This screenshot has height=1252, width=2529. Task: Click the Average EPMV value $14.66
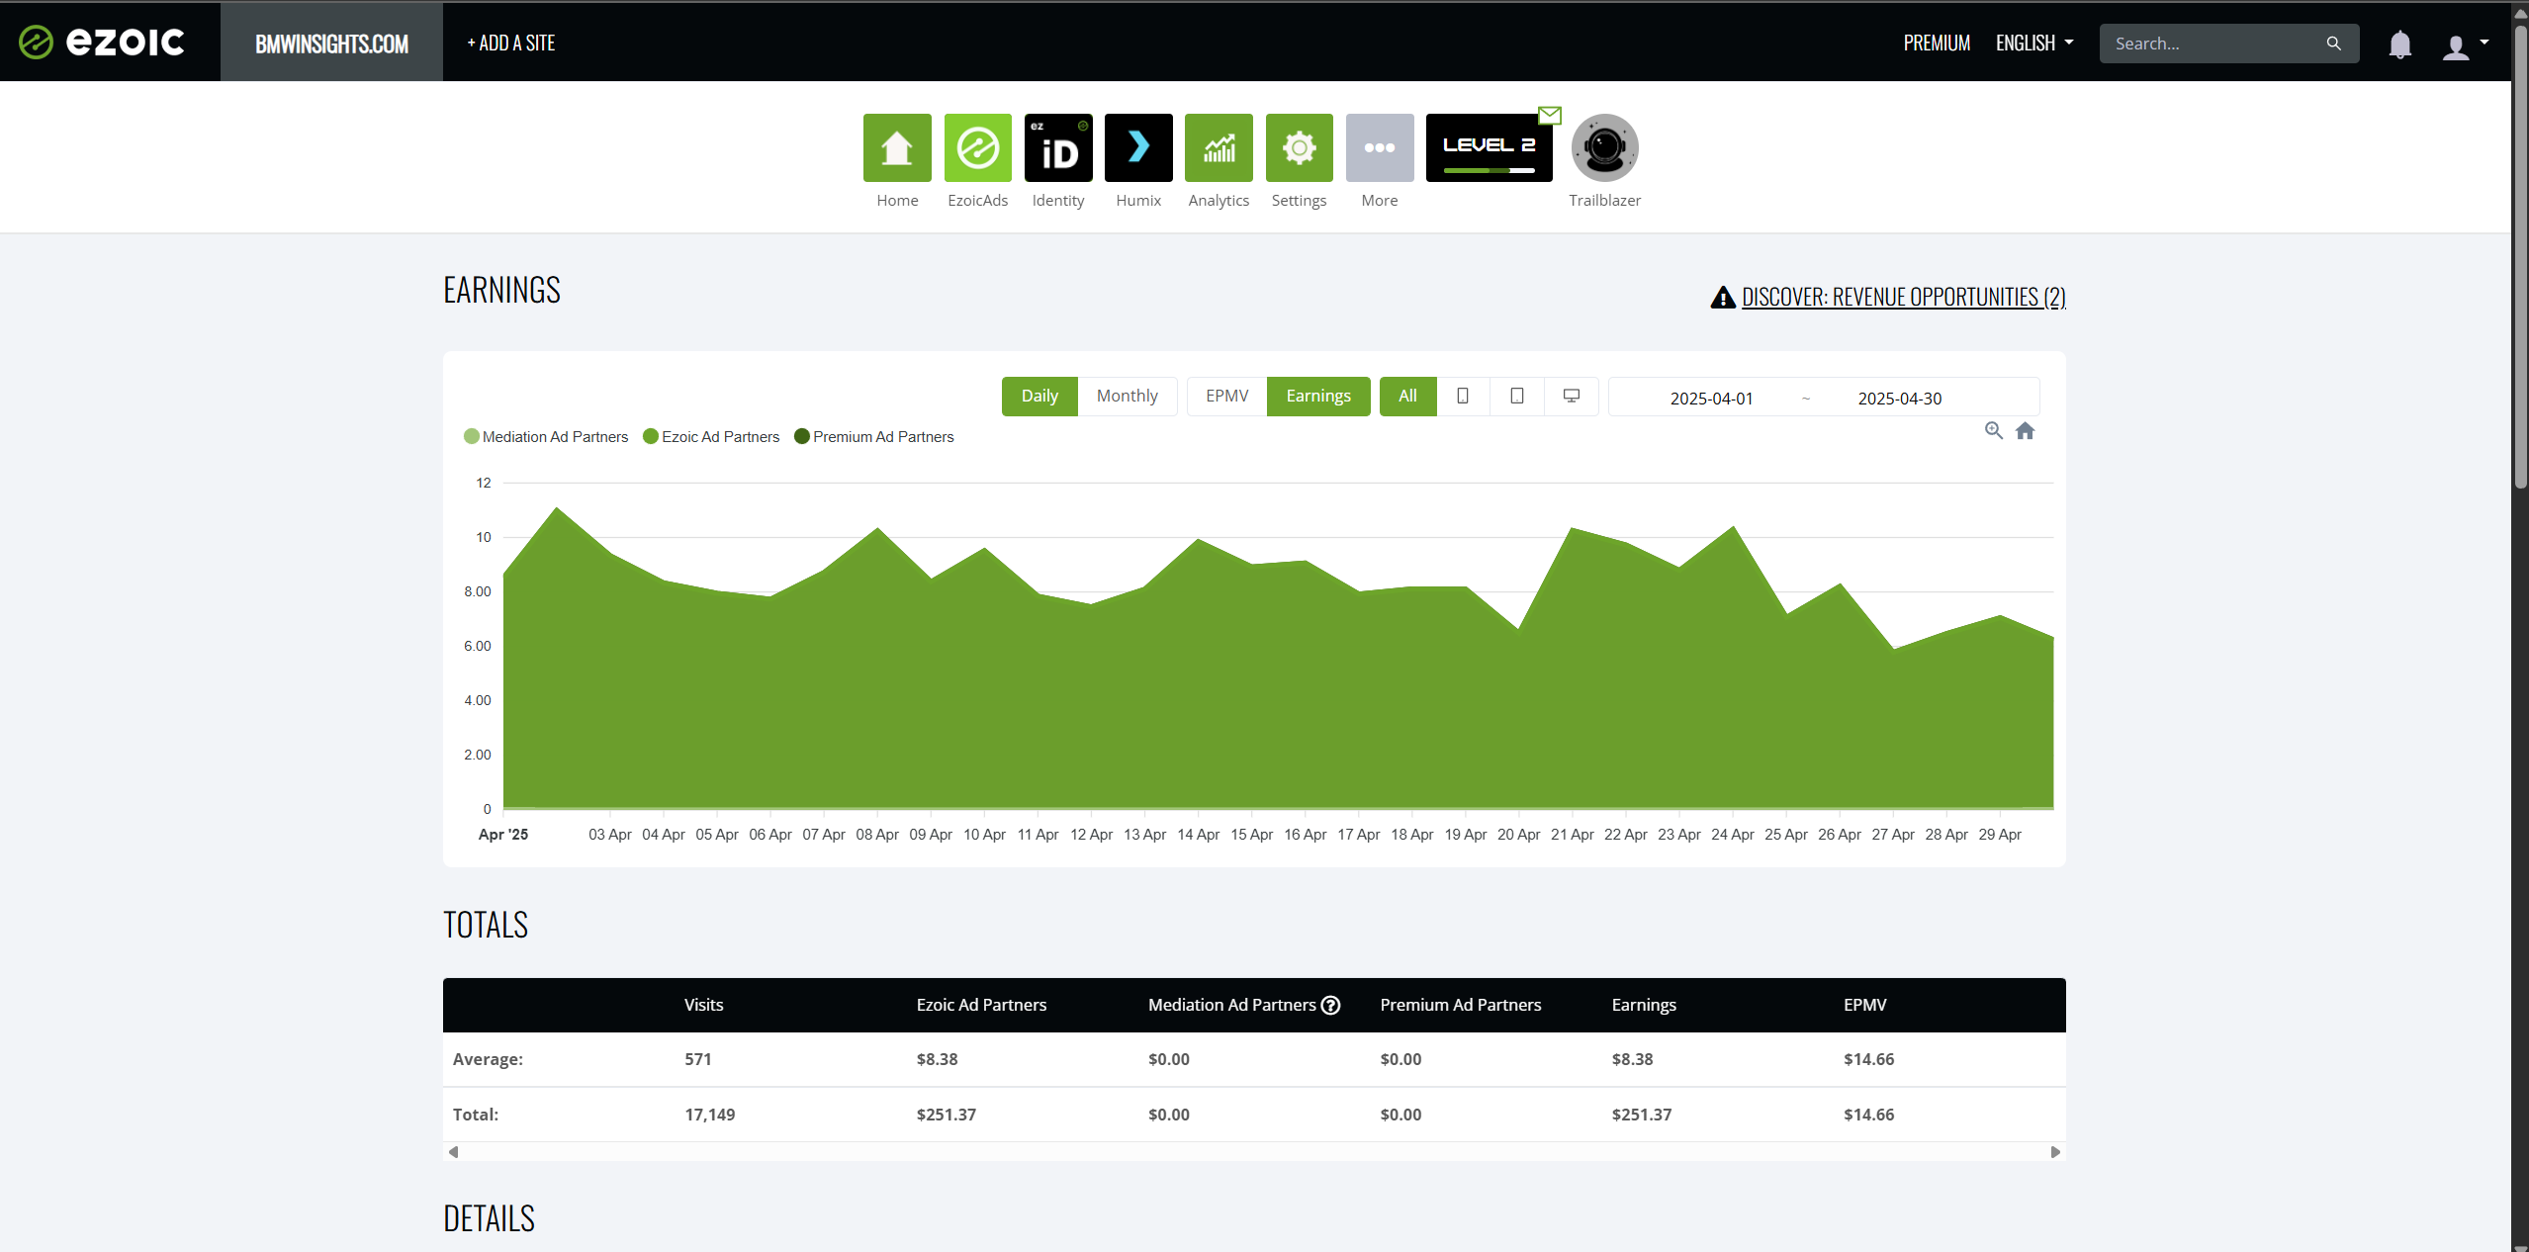pyautogui.click(x=1868, y=1059)
